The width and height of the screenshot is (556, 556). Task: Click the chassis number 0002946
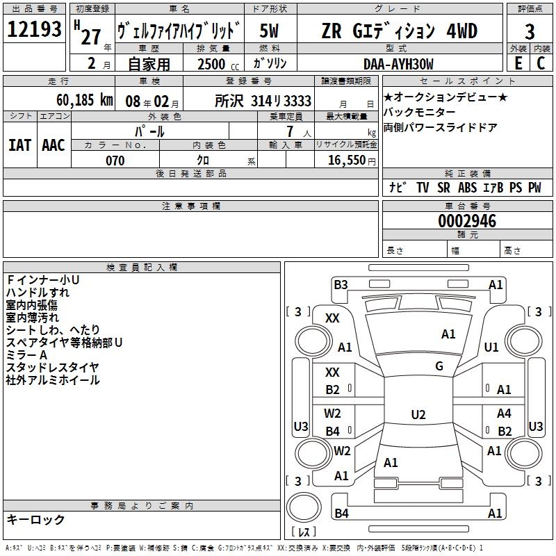tap(467, 221)
